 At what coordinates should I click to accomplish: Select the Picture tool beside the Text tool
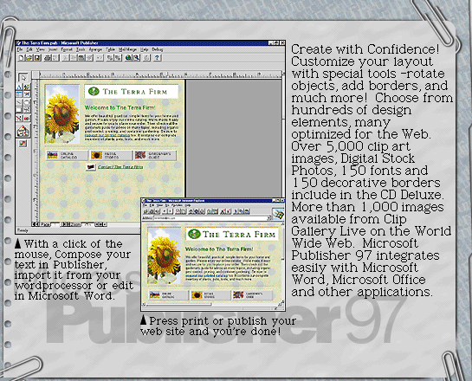click(x=27, y=87)
